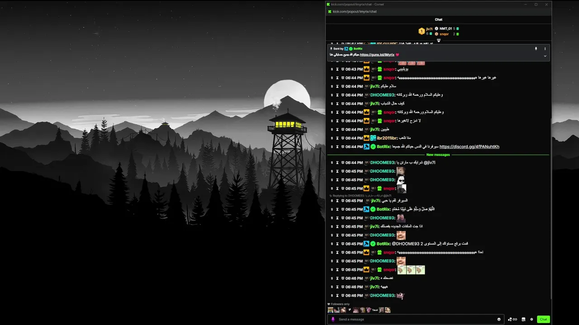Open chat settings gear icon

tap(532, 319)
